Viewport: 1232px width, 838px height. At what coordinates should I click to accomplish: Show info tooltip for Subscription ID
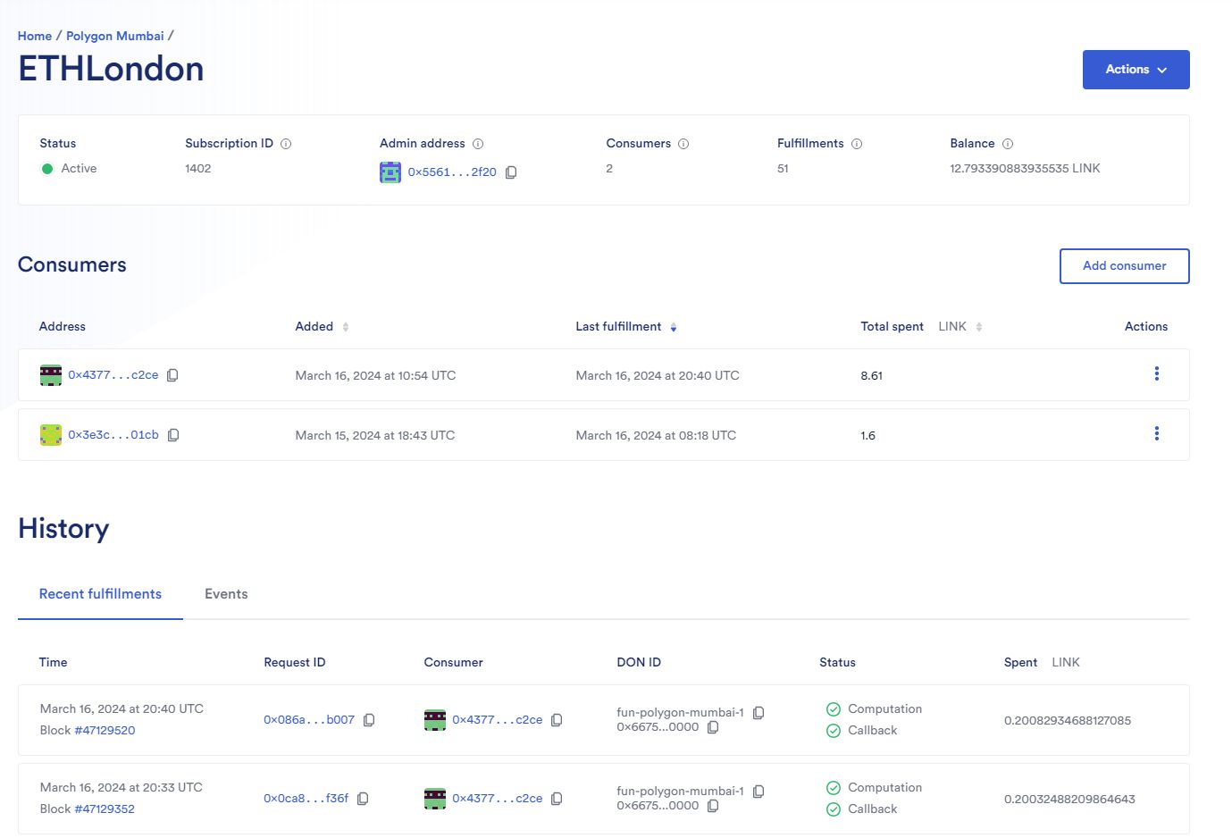point(286,144)
